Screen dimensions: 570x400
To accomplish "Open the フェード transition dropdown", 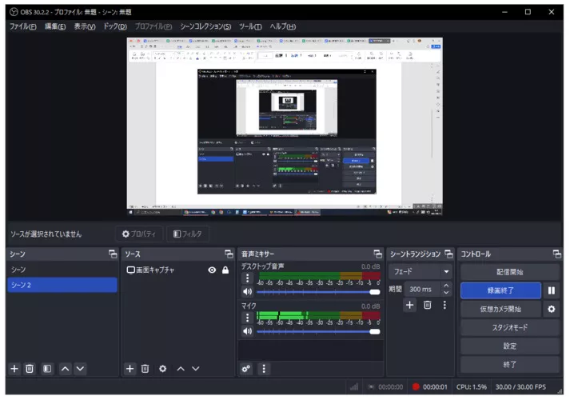I will click(x=421, y=271).
